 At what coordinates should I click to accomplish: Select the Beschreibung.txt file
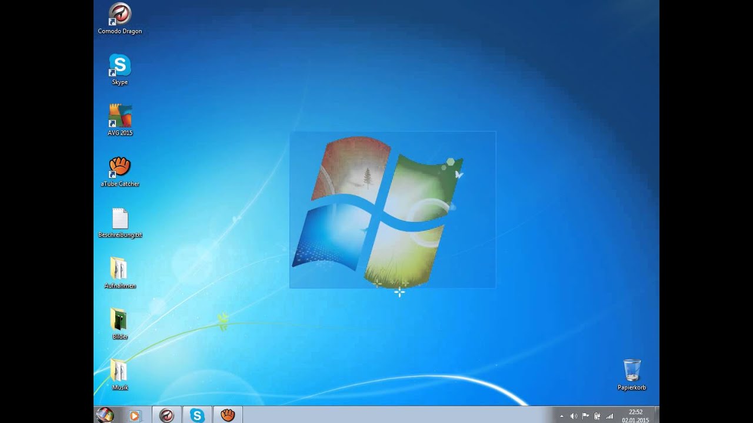click(x=120, y=223)
